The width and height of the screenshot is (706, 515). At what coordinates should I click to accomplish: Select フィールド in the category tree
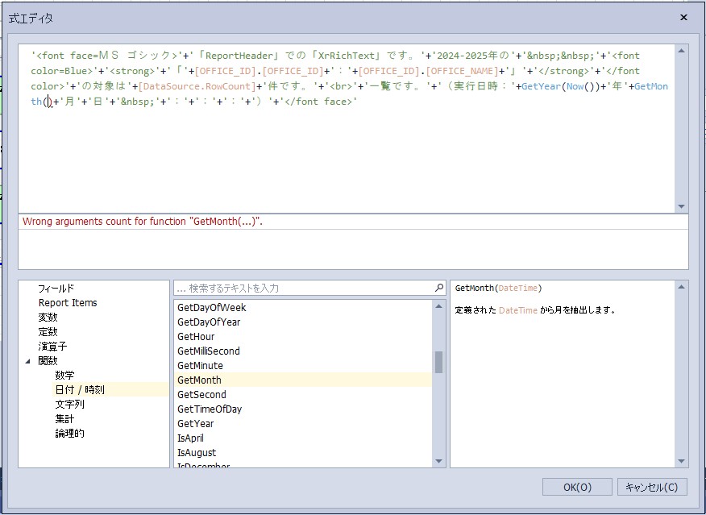56,289
